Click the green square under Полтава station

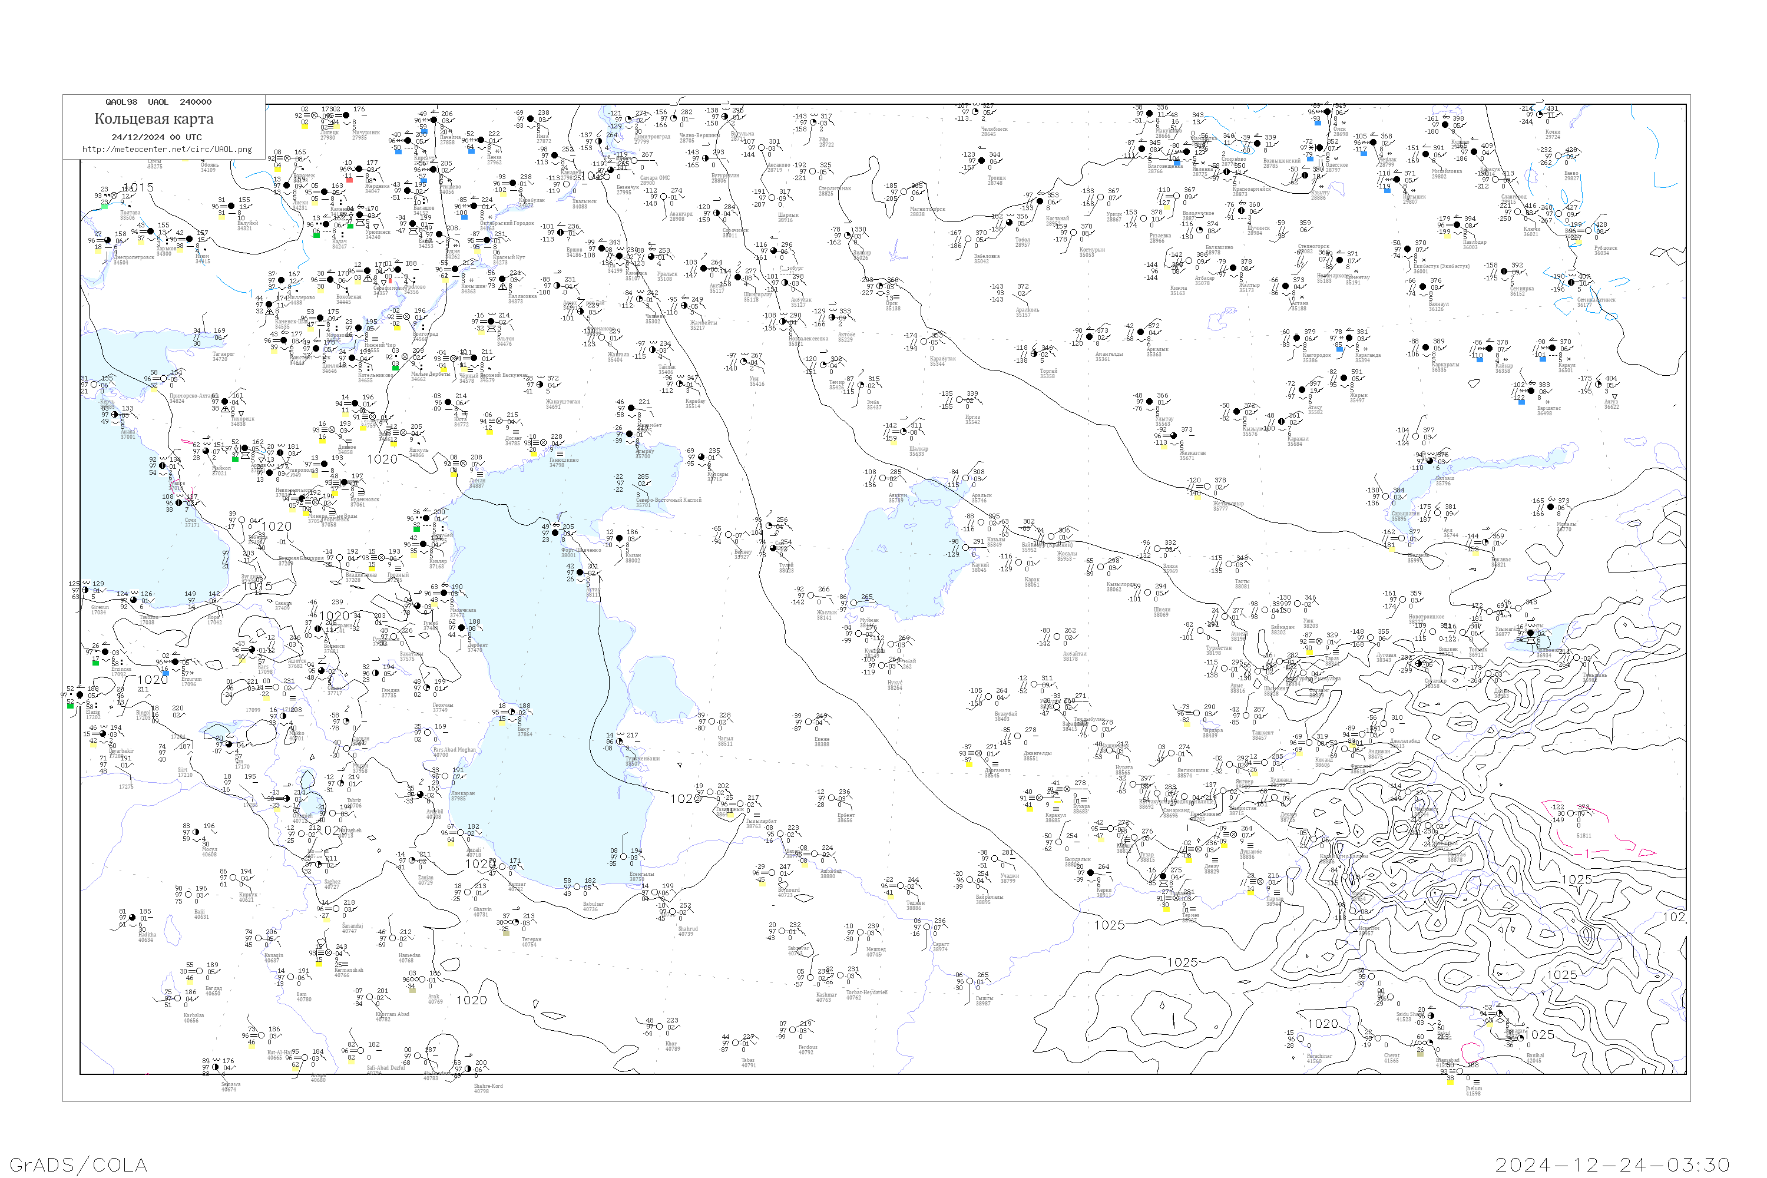click(105, 206)
